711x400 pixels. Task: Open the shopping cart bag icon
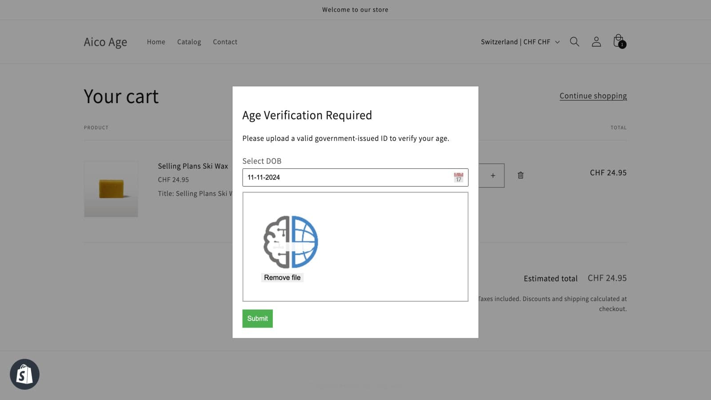point(618,41)
